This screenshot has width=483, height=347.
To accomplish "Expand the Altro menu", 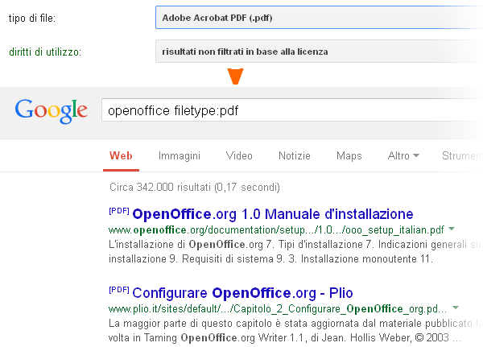I will (x=403, y=155).
